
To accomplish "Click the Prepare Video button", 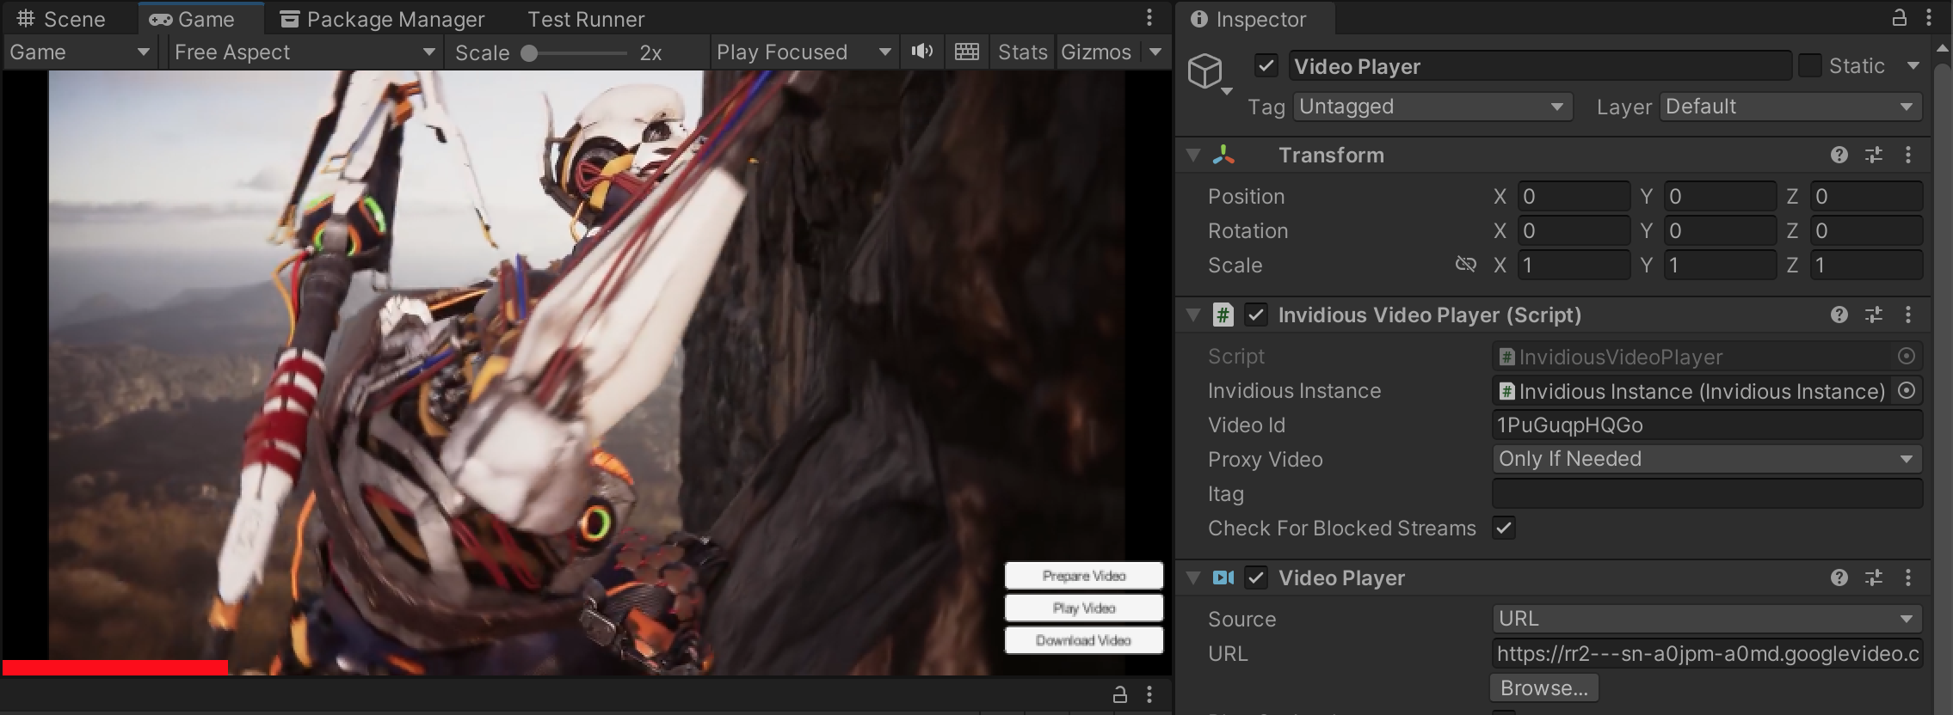I will [1084, 576].
